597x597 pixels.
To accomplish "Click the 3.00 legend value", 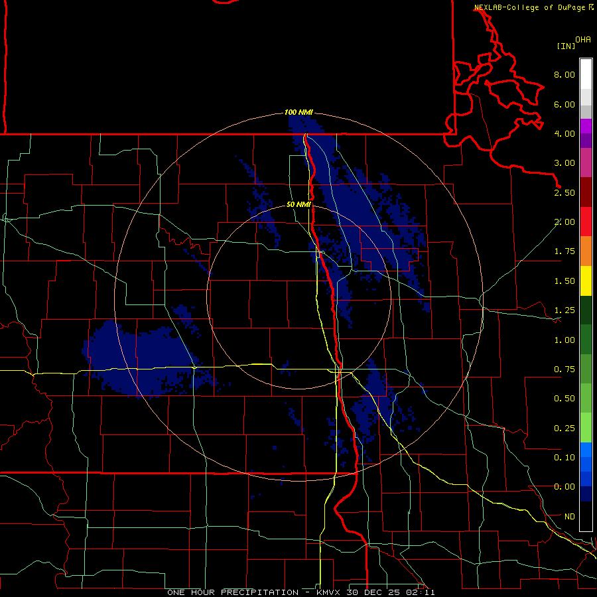I will (x=564, y=163).
